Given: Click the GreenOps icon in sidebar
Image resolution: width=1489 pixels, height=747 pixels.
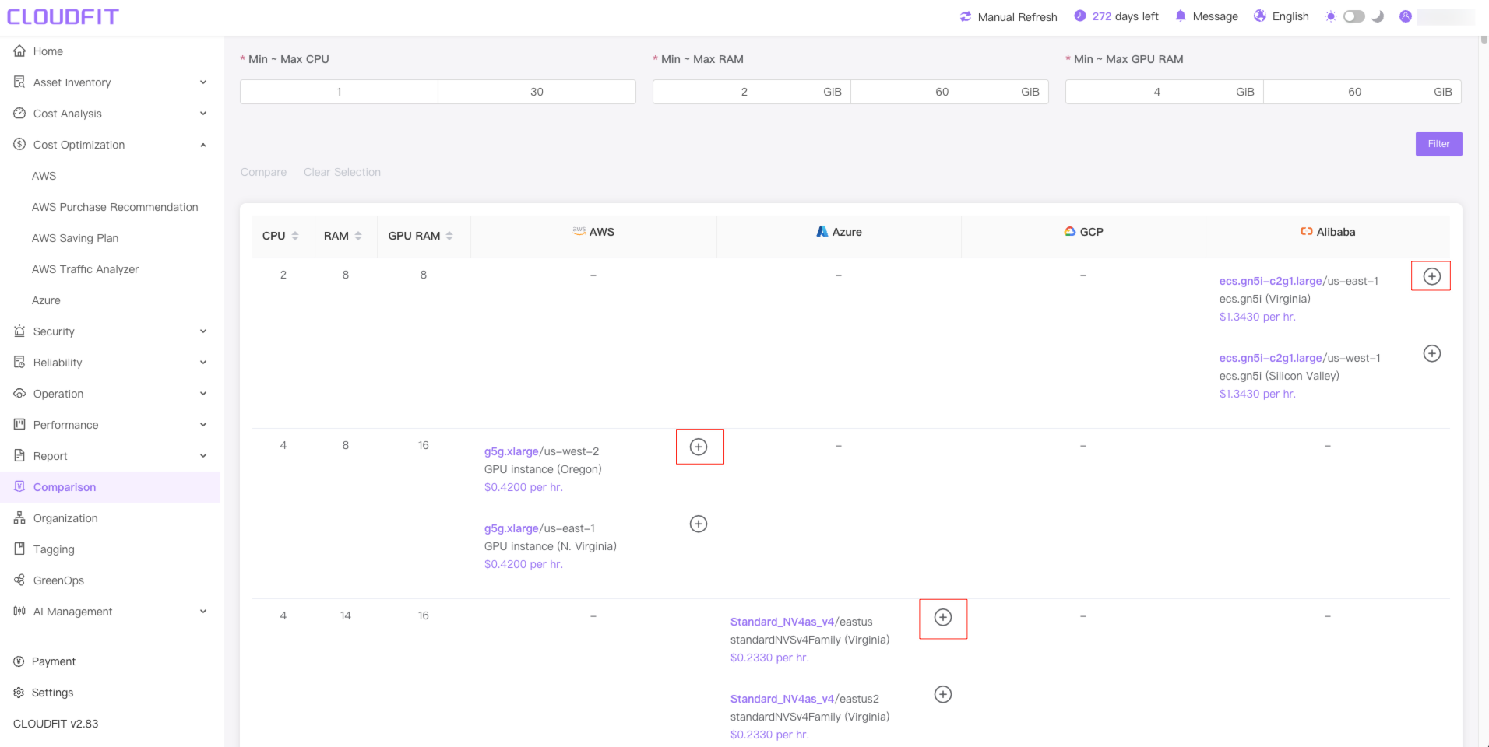Looking at the screenshot, I should (x=19, y=580).
